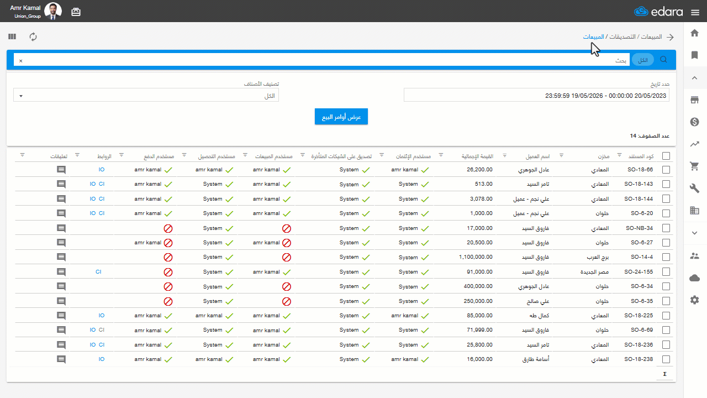This screenshot has height=398, width=707.
Task: Open the building sidebar icon
Action: 695,210
